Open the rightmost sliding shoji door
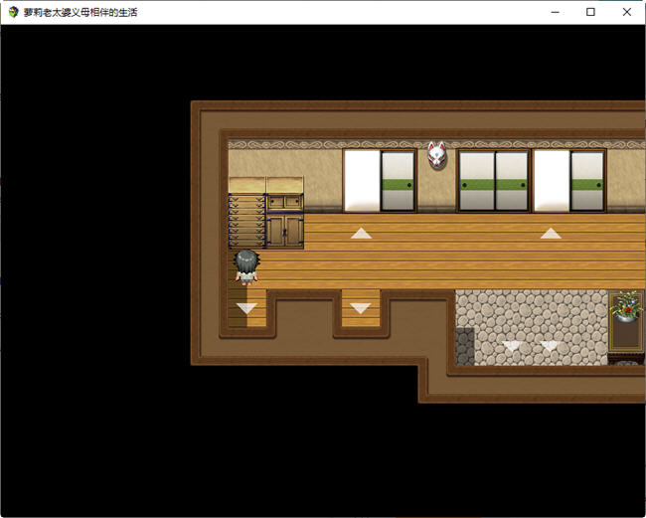 568,180
